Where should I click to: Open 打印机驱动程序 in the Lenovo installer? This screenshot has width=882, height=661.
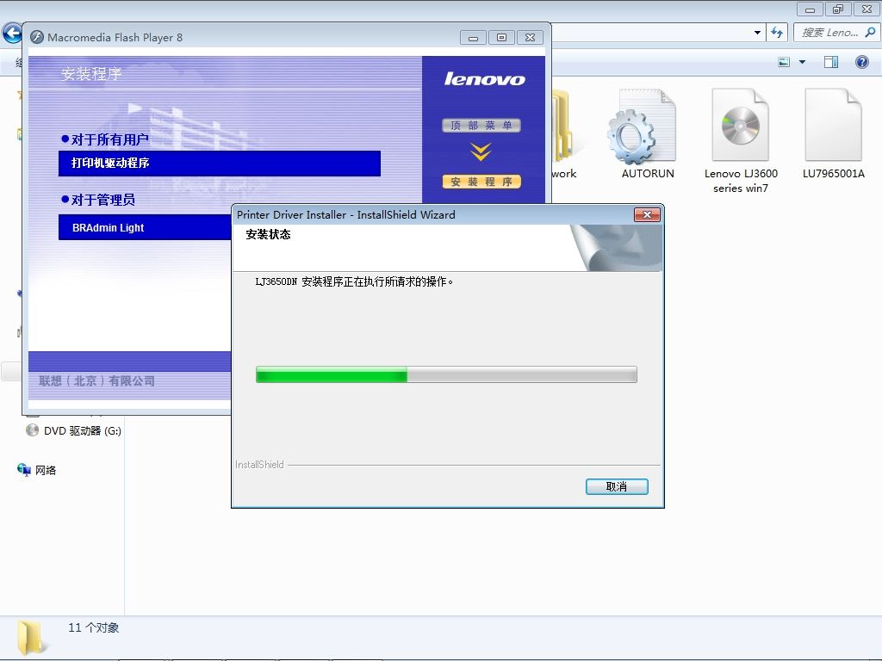tap(220, 163)
